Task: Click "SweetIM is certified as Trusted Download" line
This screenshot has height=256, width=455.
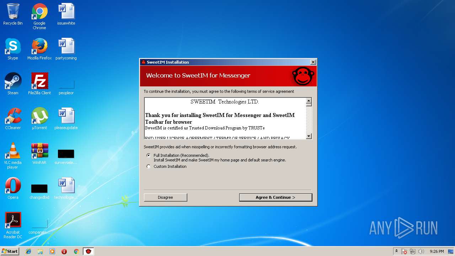Action: [205, 128]
